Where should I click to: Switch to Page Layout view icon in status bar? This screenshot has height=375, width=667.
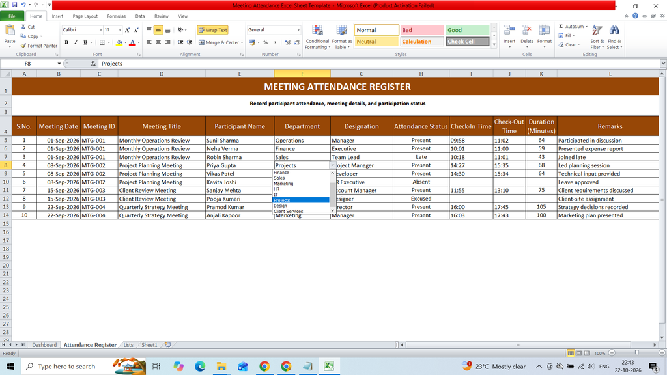click(579, 353)
